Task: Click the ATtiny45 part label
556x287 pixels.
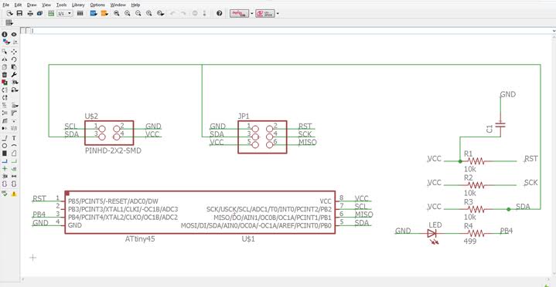Action: (x=140, y=239)
